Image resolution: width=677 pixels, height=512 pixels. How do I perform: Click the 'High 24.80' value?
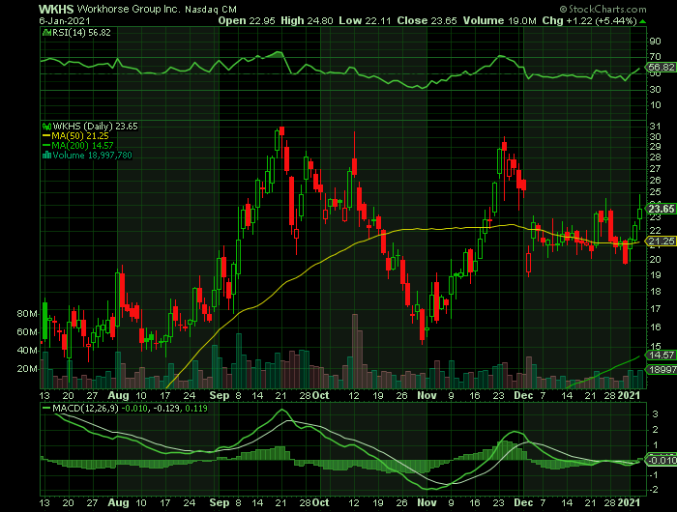click(307, 20)
